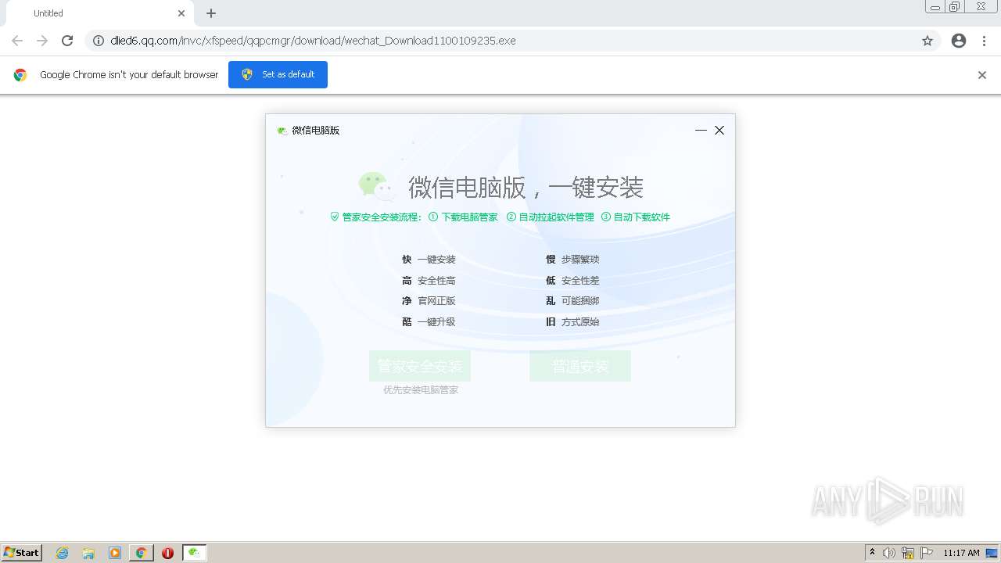Open the network tray icon
The height and width of the screenshot is (563, 1001).
tap(908, 553)
